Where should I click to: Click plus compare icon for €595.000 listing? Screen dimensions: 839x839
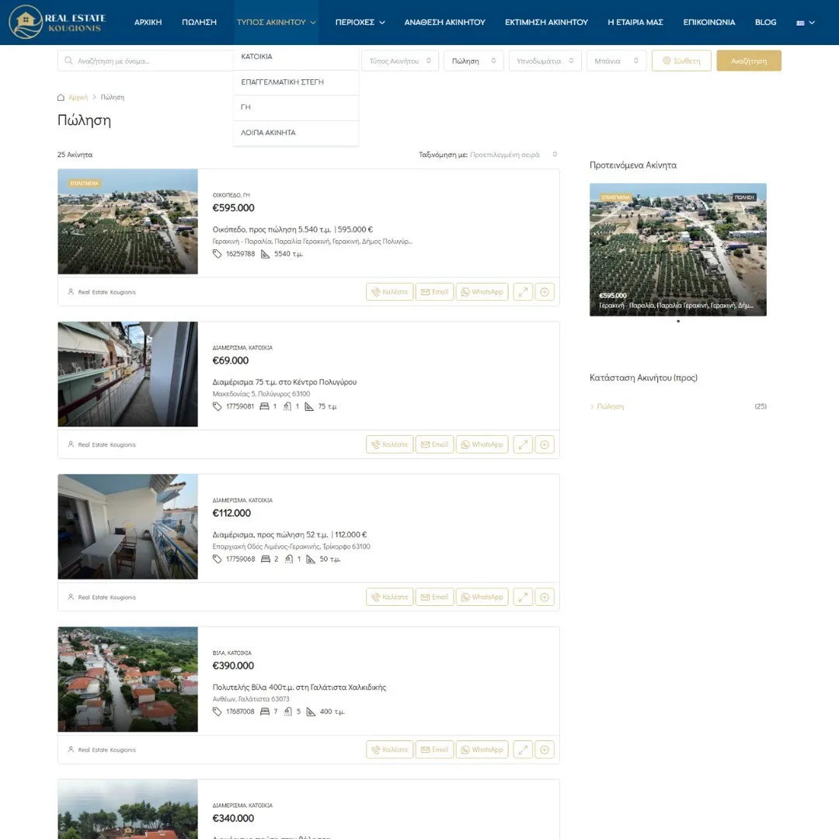(x=544, y=292)
